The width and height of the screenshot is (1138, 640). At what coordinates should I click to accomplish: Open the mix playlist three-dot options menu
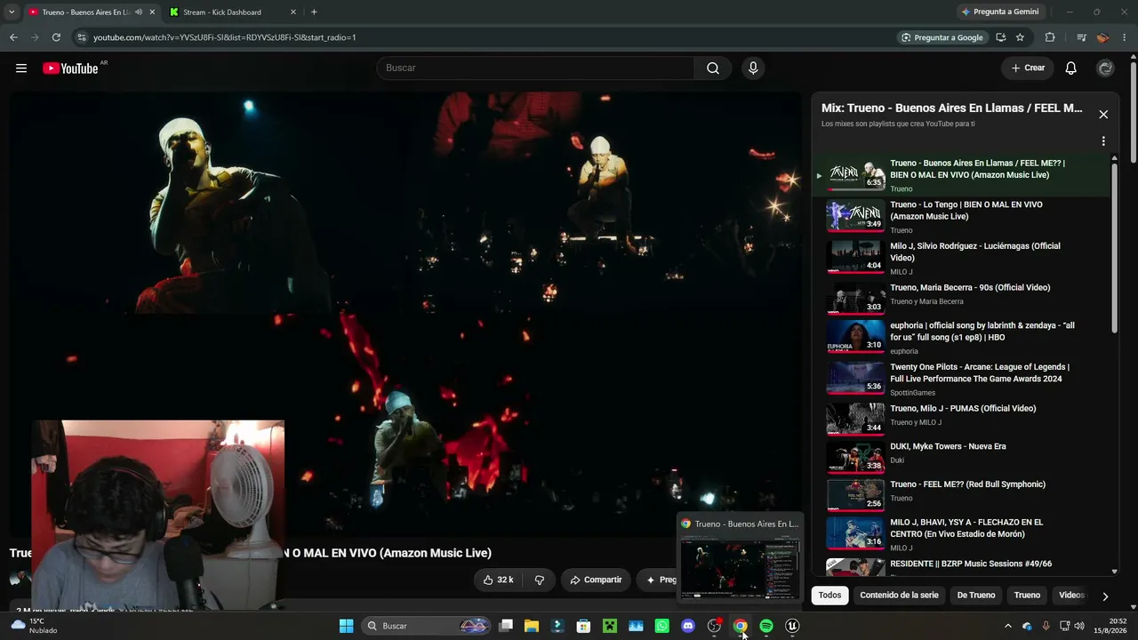1103,141
